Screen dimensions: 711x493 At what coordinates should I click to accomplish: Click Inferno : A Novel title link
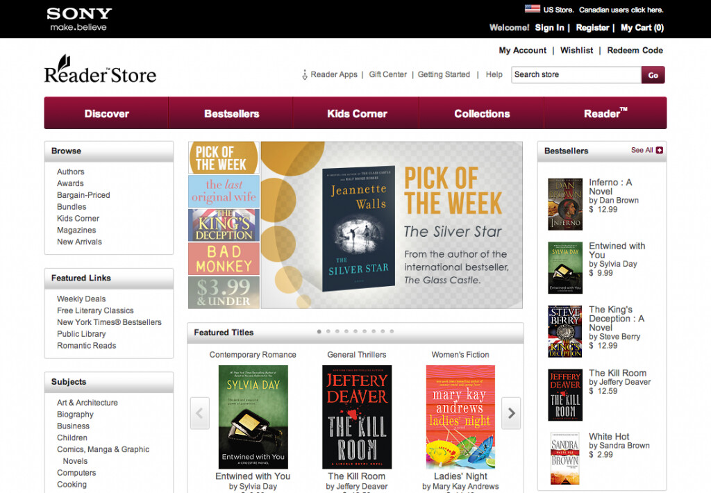point(610,187)
